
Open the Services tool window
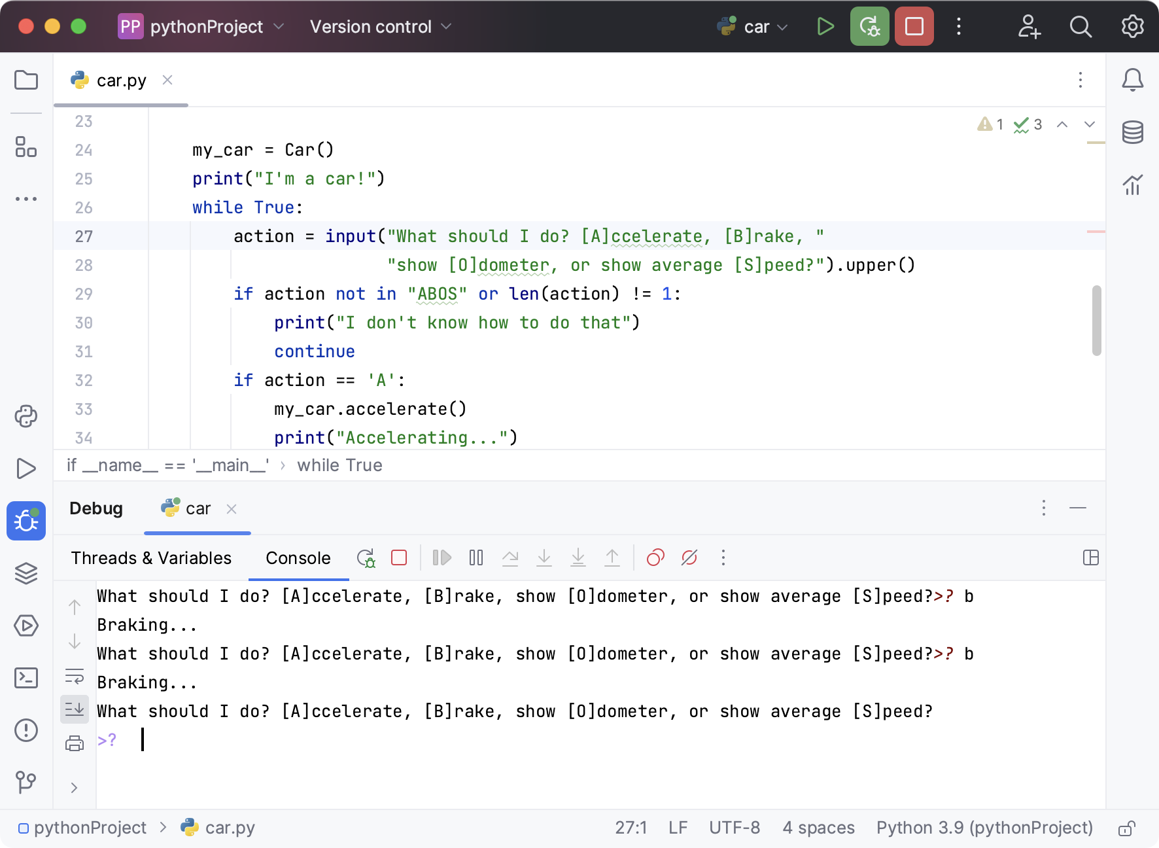click(26, 626)
